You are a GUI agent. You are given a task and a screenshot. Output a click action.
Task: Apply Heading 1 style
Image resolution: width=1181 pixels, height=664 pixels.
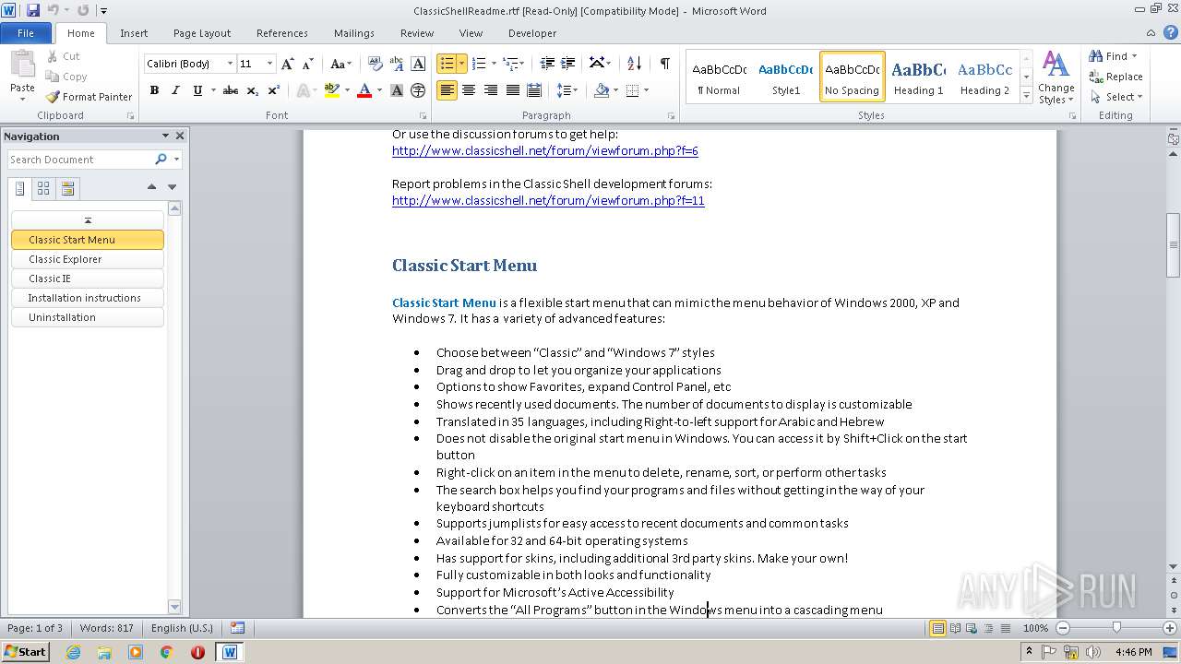pos(918,77)
